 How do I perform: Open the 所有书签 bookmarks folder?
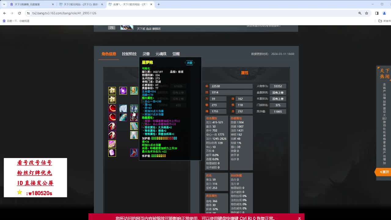tap(385, 21)
